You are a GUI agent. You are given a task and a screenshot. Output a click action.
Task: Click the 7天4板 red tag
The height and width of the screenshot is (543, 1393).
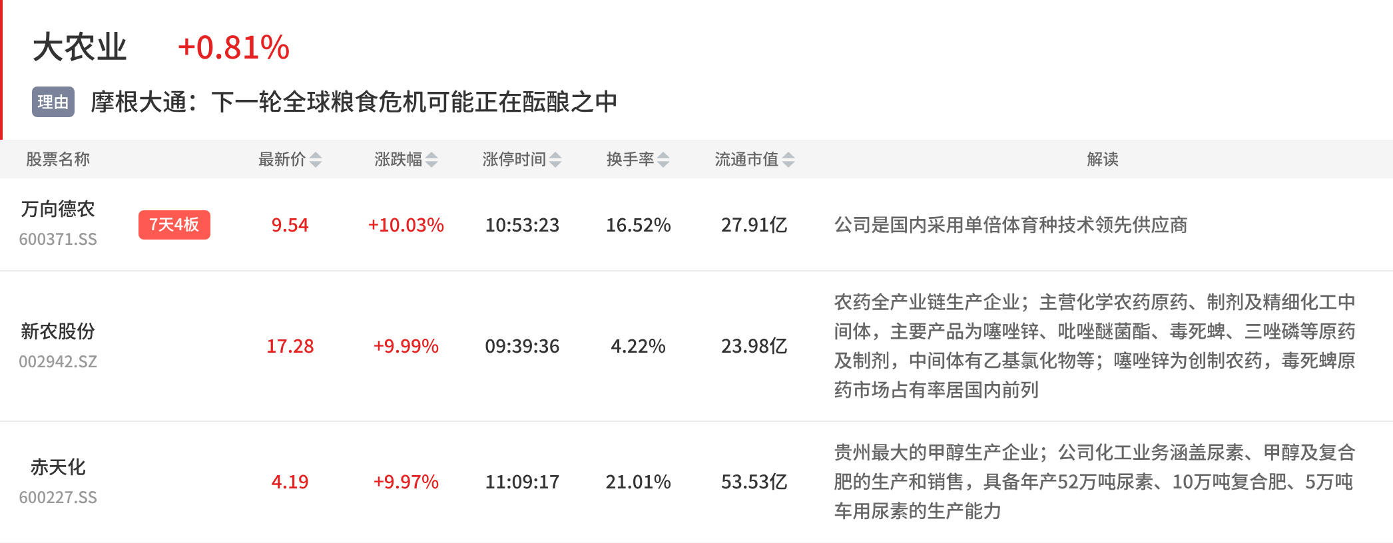pyautogui.click(x=174, y=225)
